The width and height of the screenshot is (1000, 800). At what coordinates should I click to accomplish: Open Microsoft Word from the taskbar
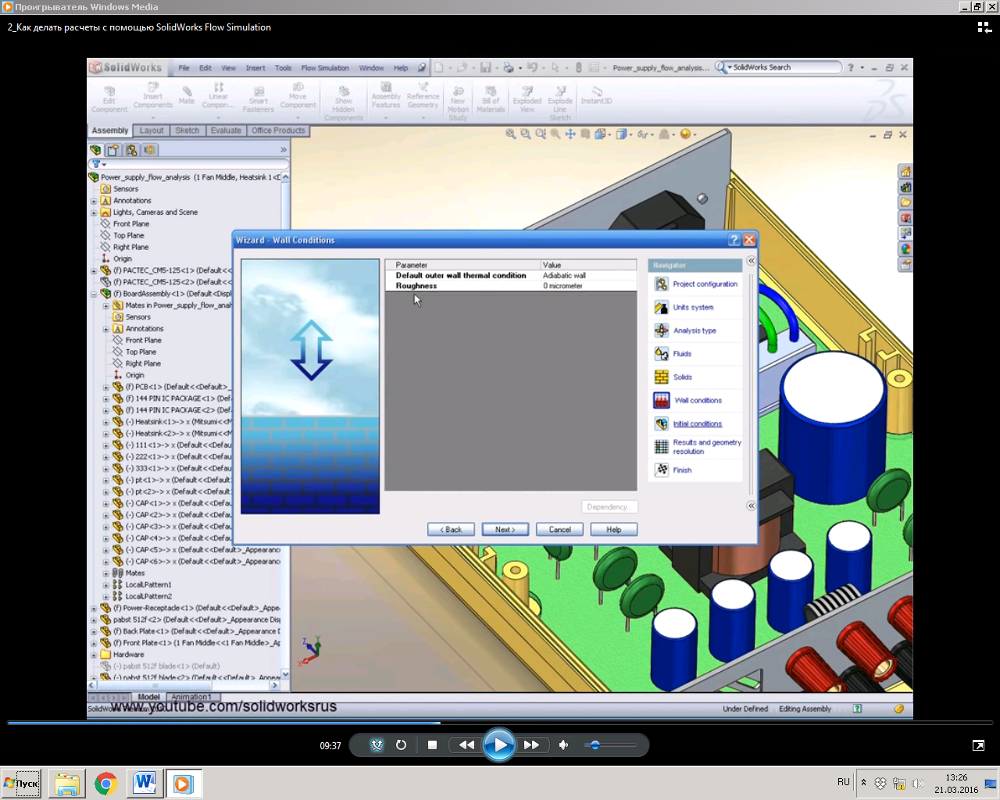click(x=145, y=783)
